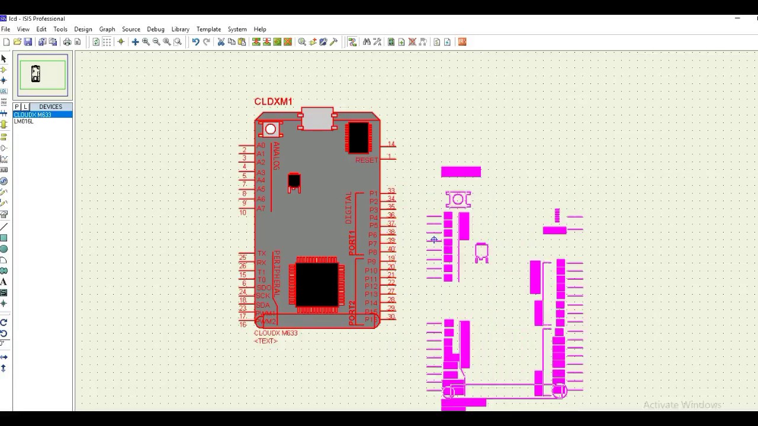Activate the selection arrow mode

[4, 59]
